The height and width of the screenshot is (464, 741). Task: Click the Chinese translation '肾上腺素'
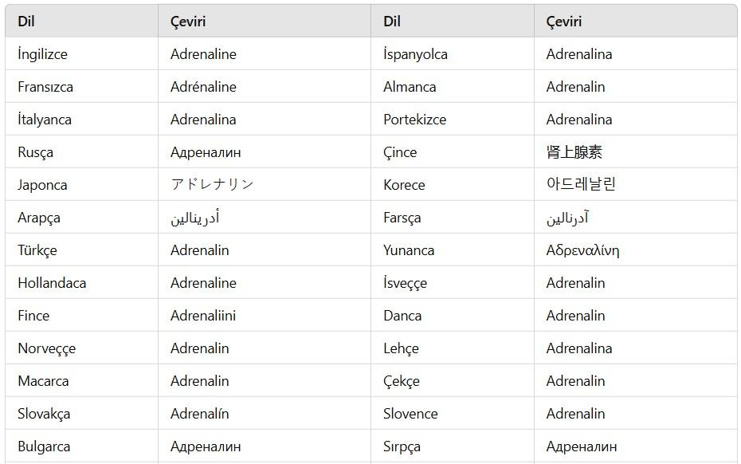click(x=574, y=152)
